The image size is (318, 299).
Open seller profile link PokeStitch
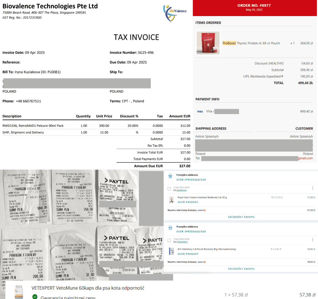point(182,242)
